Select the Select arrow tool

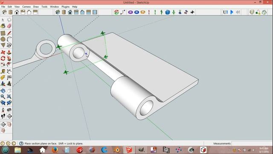[3, 20]
